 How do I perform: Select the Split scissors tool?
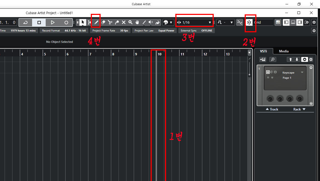click(x=110, y=23)
